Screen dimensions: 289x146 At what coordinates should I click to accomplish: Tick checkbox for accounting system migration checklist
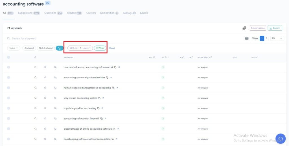tap(8, 78)
